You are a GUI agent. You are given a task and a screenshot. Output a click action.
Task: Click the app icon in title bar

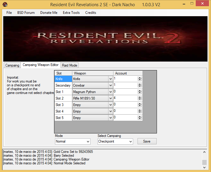pos(5,4)
